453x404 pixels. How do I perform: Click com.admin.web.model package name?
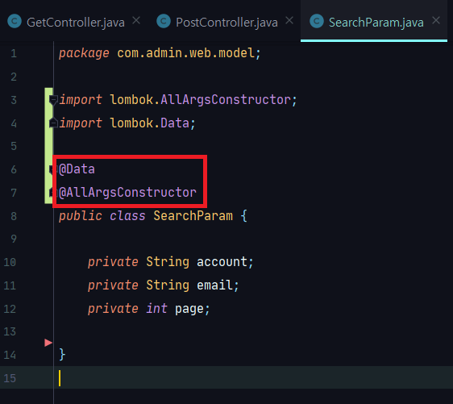[x=185, y=53]
